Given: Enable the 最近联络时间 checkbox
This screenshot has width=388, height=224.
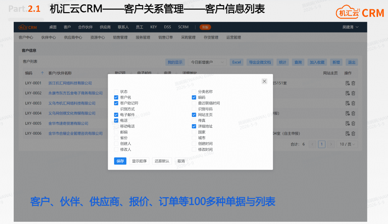Looking at the screenshot, I should (194, 103).
